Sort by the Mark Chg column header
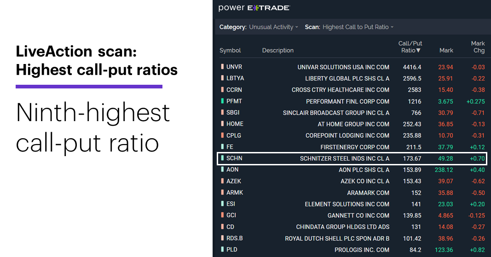Viewport: 491px width, 257px height. click(x=478, y=47)
